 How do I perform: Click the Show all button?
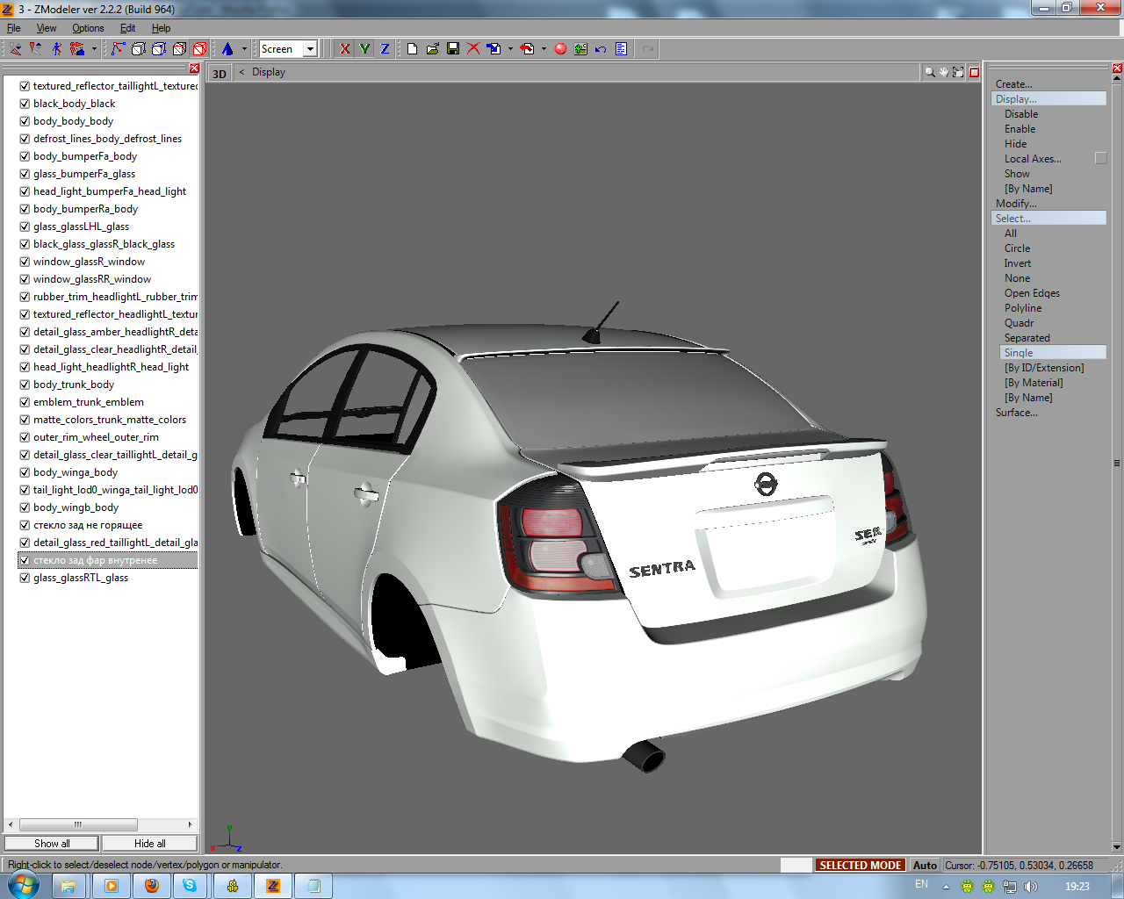(52, 844)
